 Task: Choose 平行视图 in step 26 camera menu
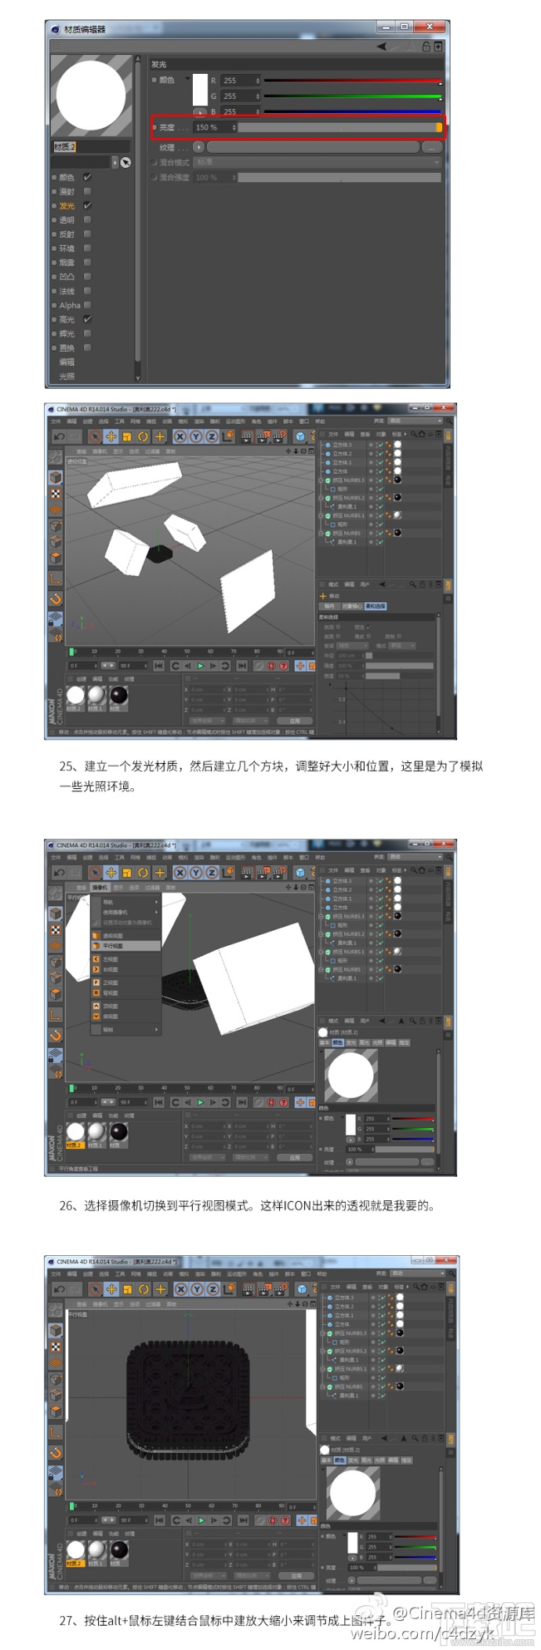point(125,946)
